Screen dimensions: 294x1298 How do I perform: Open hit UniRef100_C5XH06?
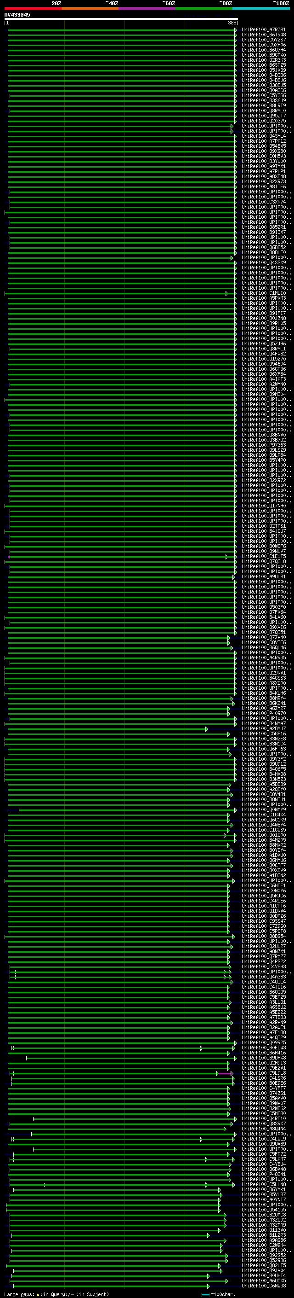pyautogui.click(x=263, y=45)
